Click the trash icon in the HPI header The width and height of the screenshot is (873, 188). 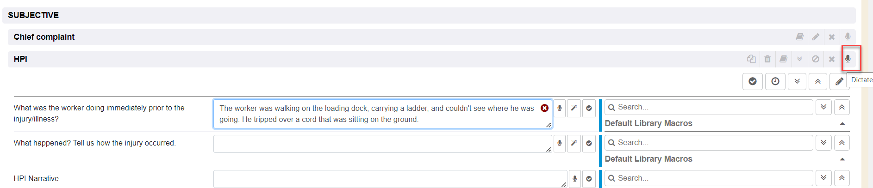coord(767,59)
